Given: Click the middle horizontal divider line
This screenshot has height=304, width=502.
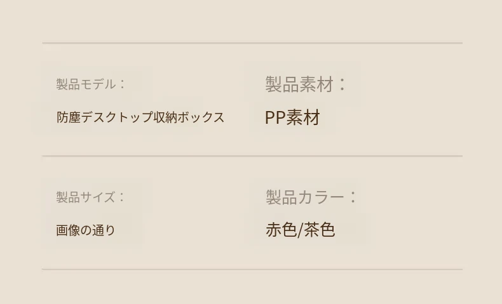Looking at the screenshot, I should 252,155.
